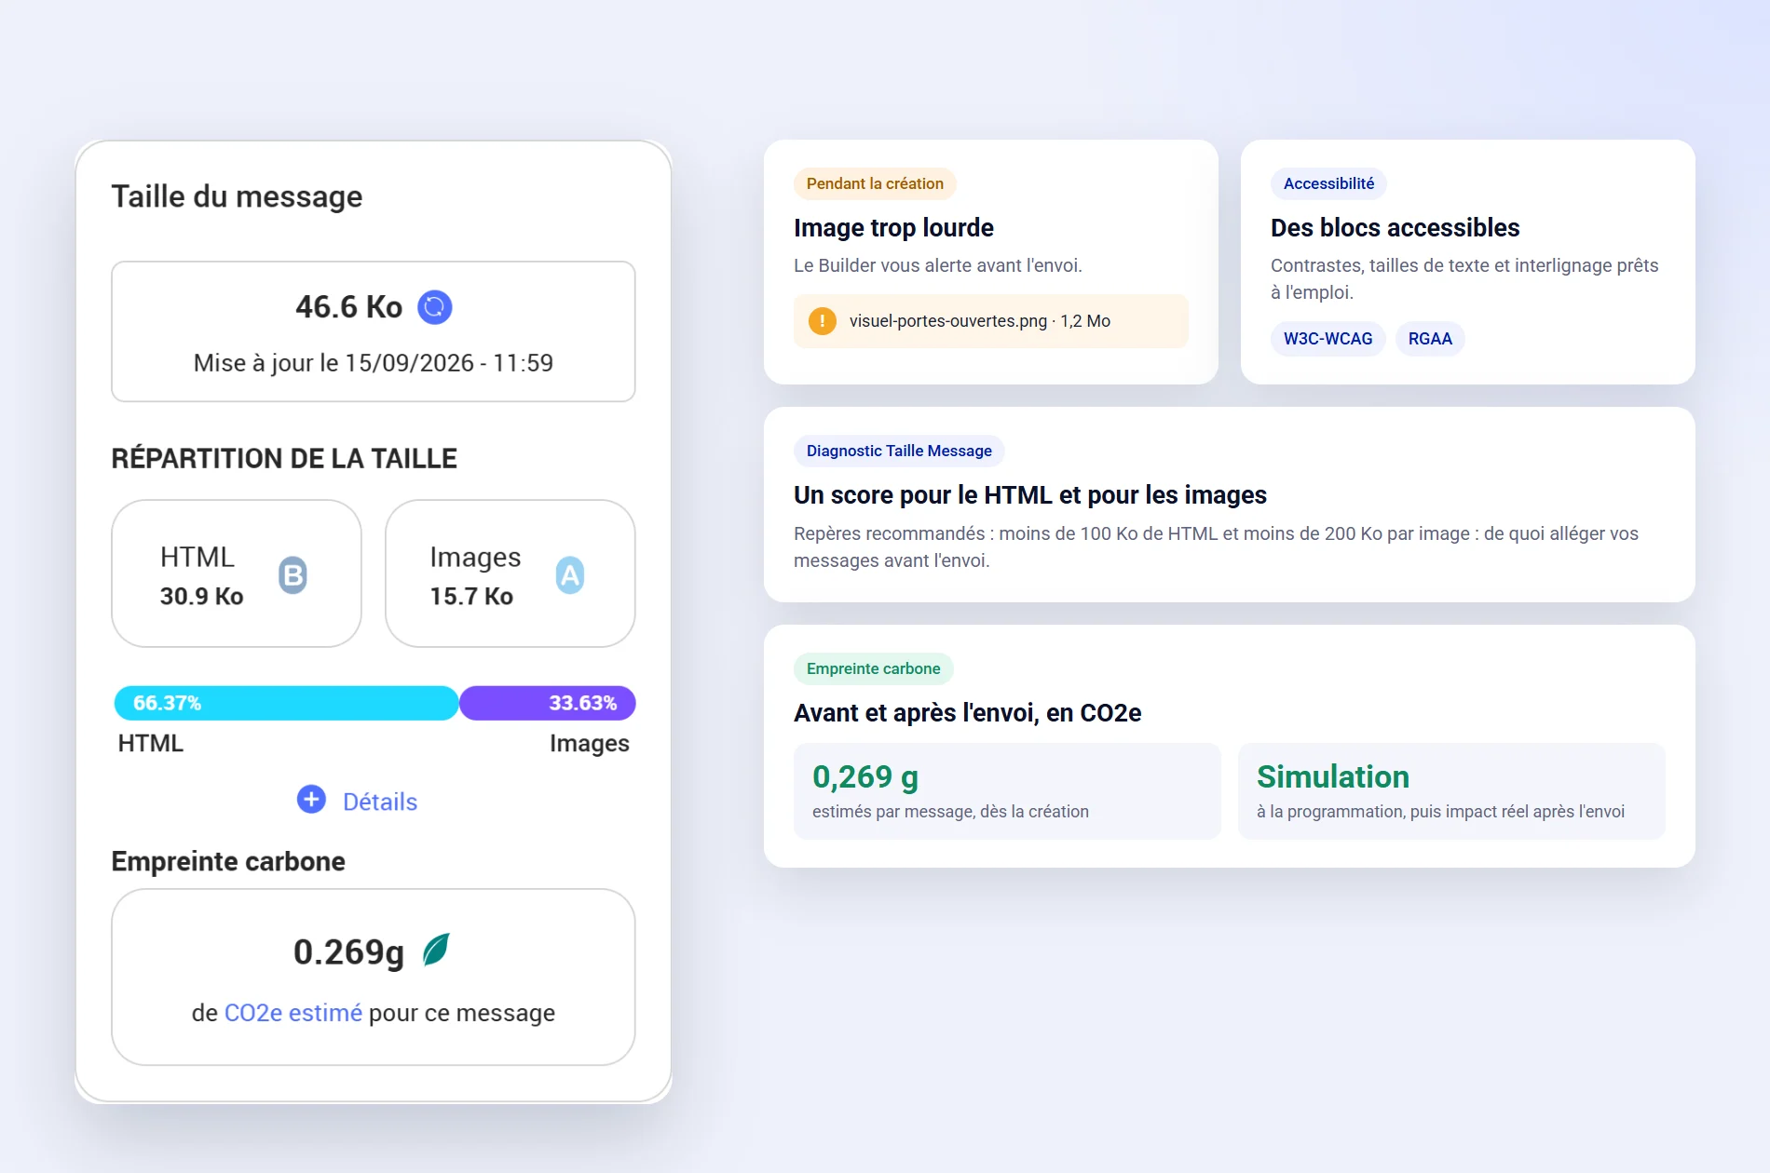Click the 'HTML' label under the bar
Image resolution: width=1770 pixels, height=1173 pixels.
151,744
